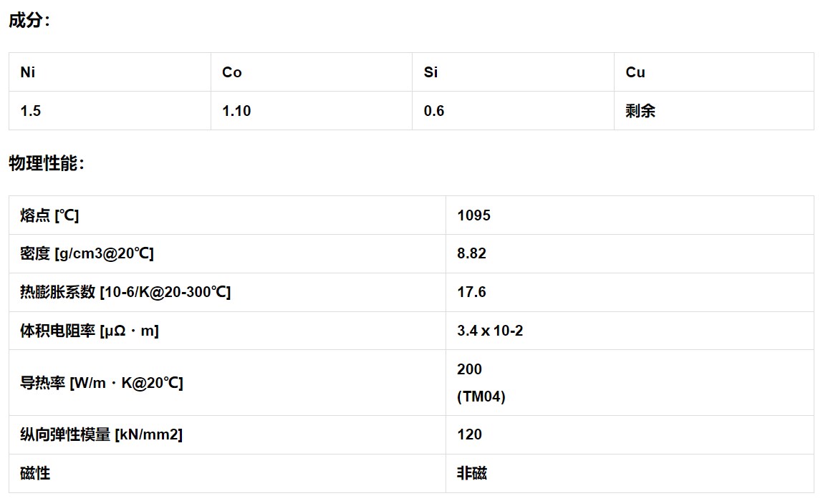Click the 非磁 value in 磁性 row
The height and width of the screenshot is (501, 823).
tap(473, 473)
